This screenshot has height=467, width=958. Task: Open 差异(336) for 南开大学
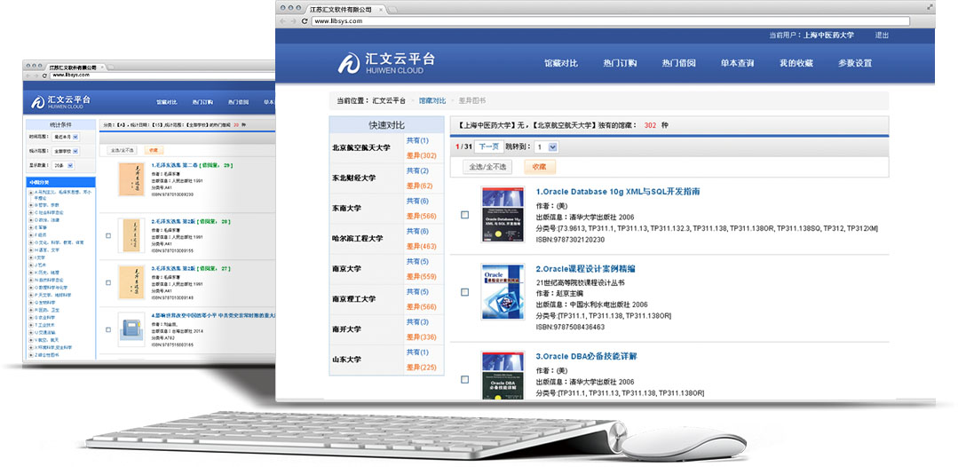422,336
